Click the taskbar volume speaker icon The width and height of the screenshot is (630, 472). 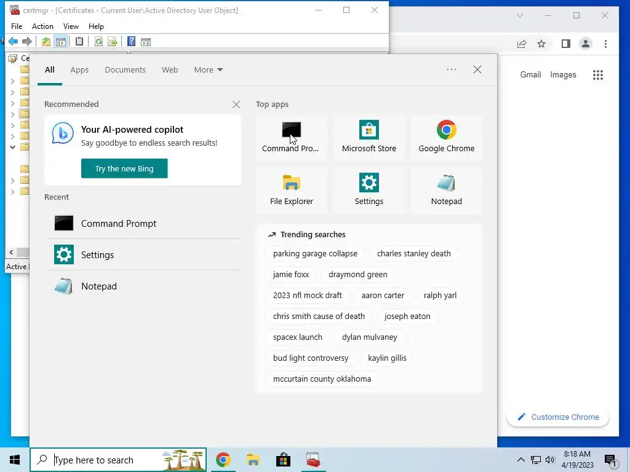pyautogui.click(x=550, y=460)
